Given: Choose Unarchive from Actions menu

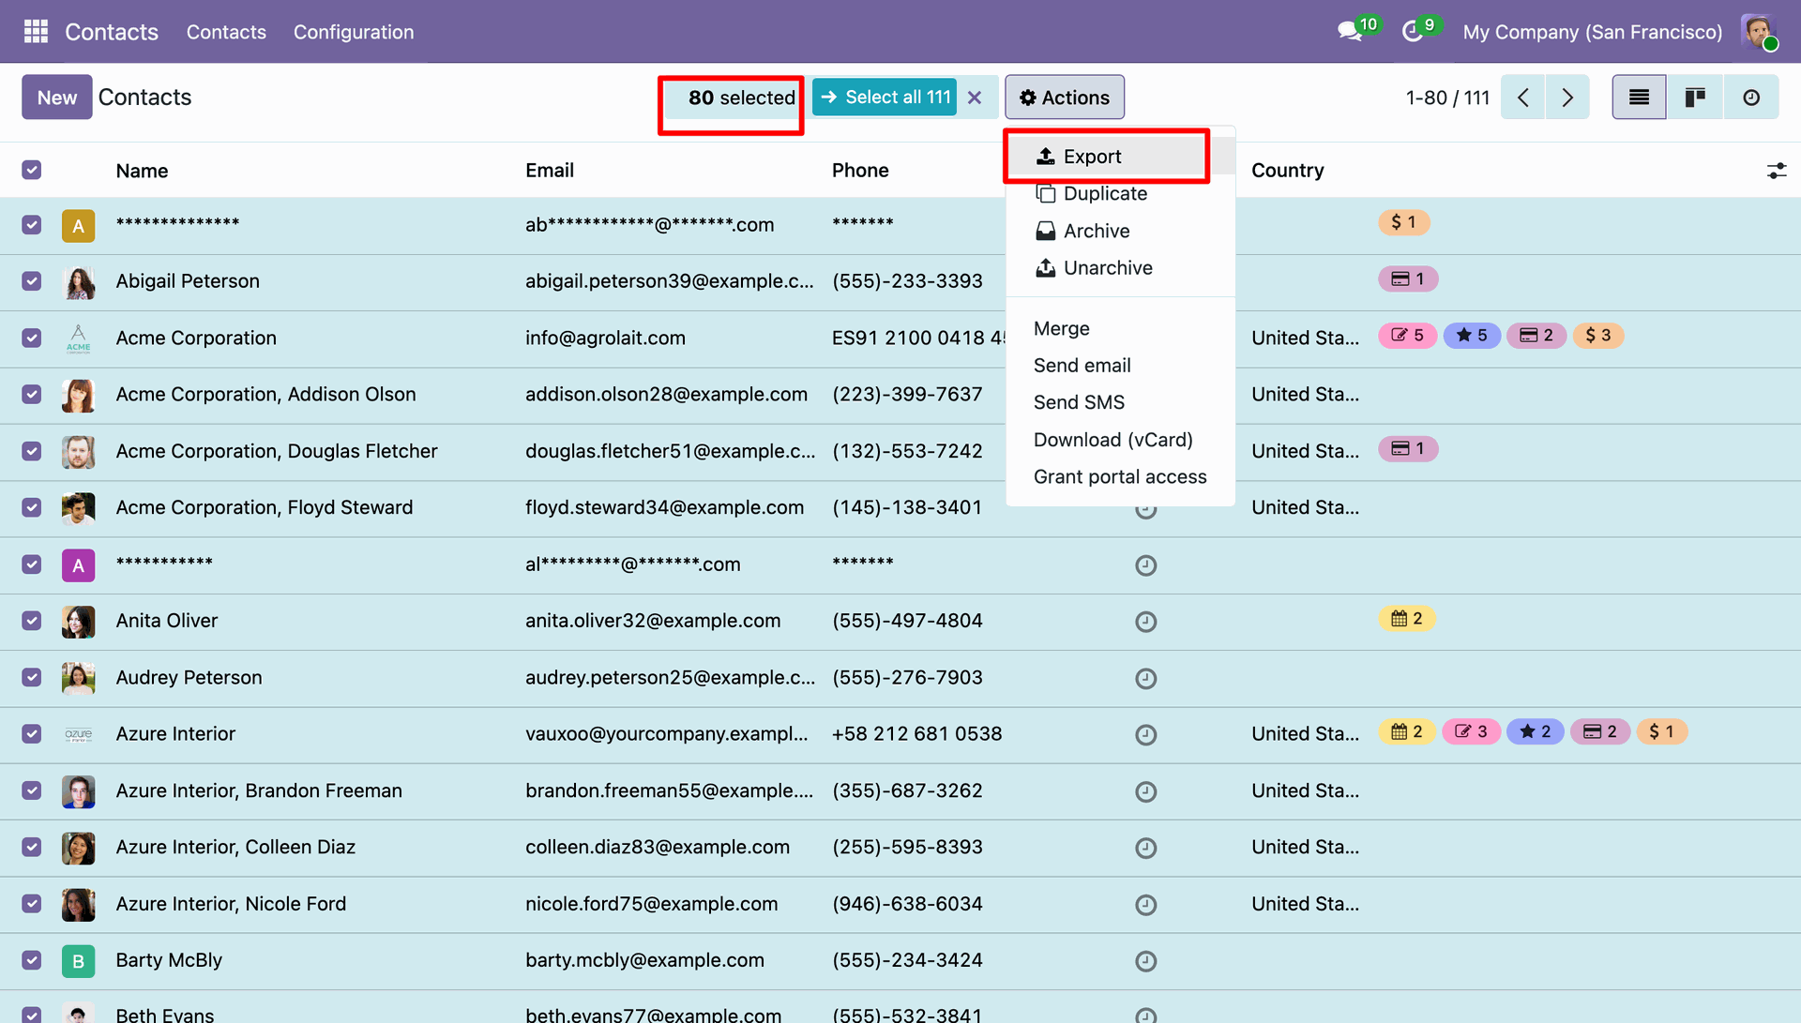Looking at the screenshot, I should click(1120, 268).
